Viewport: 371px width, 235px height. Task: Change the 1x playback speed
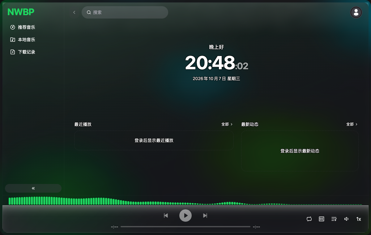tap(359, 219)
